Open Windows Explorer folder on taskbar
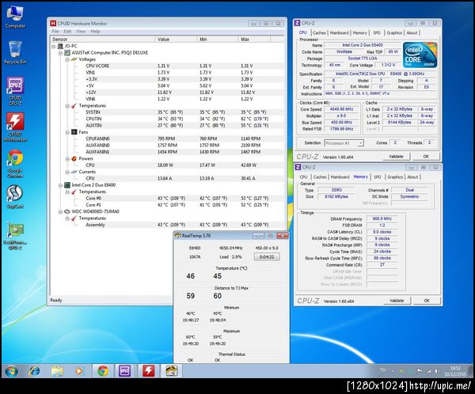475x394 pixels. [x=57, y=371]
